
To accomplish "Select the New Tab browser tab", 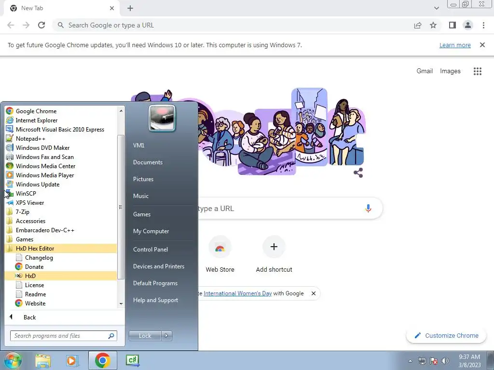I will [61, 8].
